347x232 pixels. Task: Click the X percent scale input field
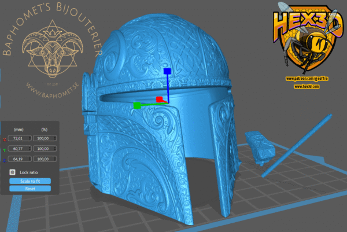43,139
